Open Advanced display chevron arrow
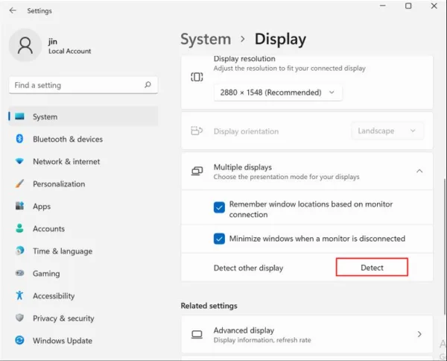 click(419, 334)
